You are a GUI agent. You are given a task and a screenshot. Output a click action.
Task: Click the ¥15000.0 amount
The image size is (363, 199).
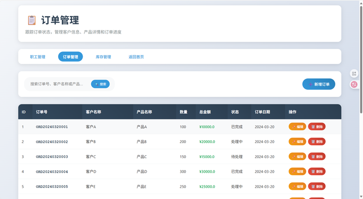tap(207, 157)
